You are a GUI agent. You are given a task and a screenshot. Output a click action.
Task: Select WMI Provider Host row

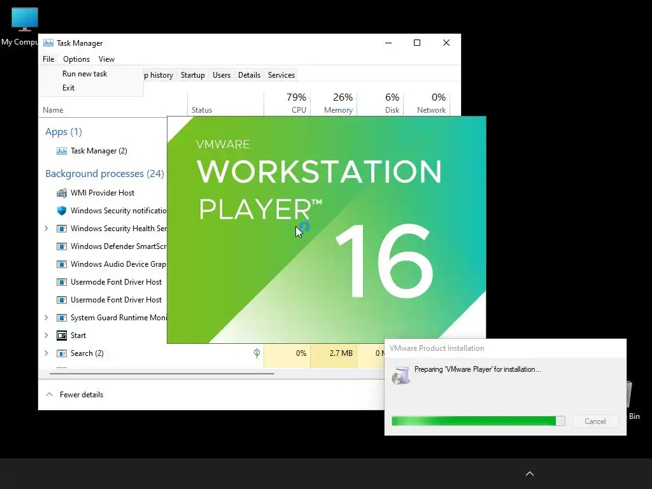(x=104, y=193)
